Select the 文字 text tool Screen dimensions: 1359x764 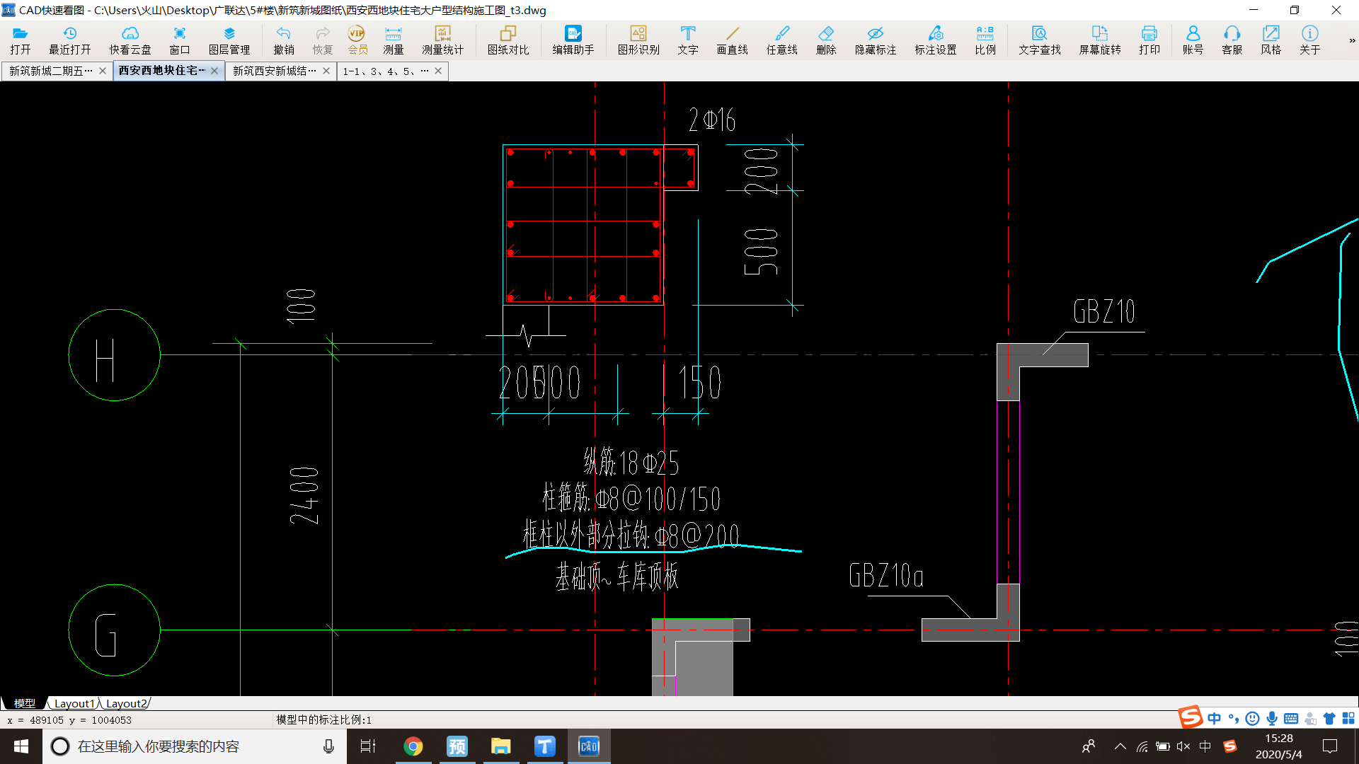coord(688,40)
